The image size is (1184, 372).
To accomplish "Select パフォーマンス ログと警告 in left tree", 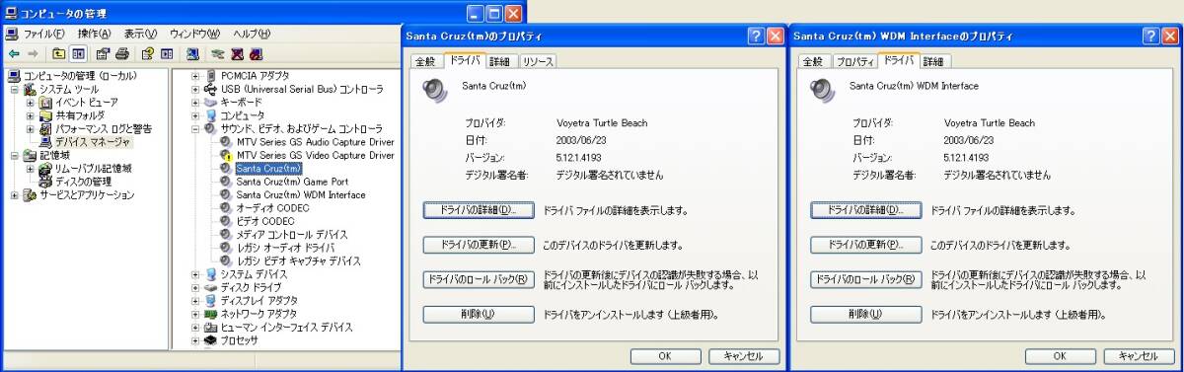I will click(104, 128).
